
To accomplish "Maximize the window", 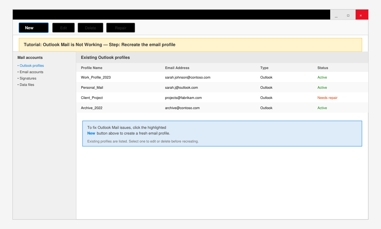I will click(x=348, y=15).
